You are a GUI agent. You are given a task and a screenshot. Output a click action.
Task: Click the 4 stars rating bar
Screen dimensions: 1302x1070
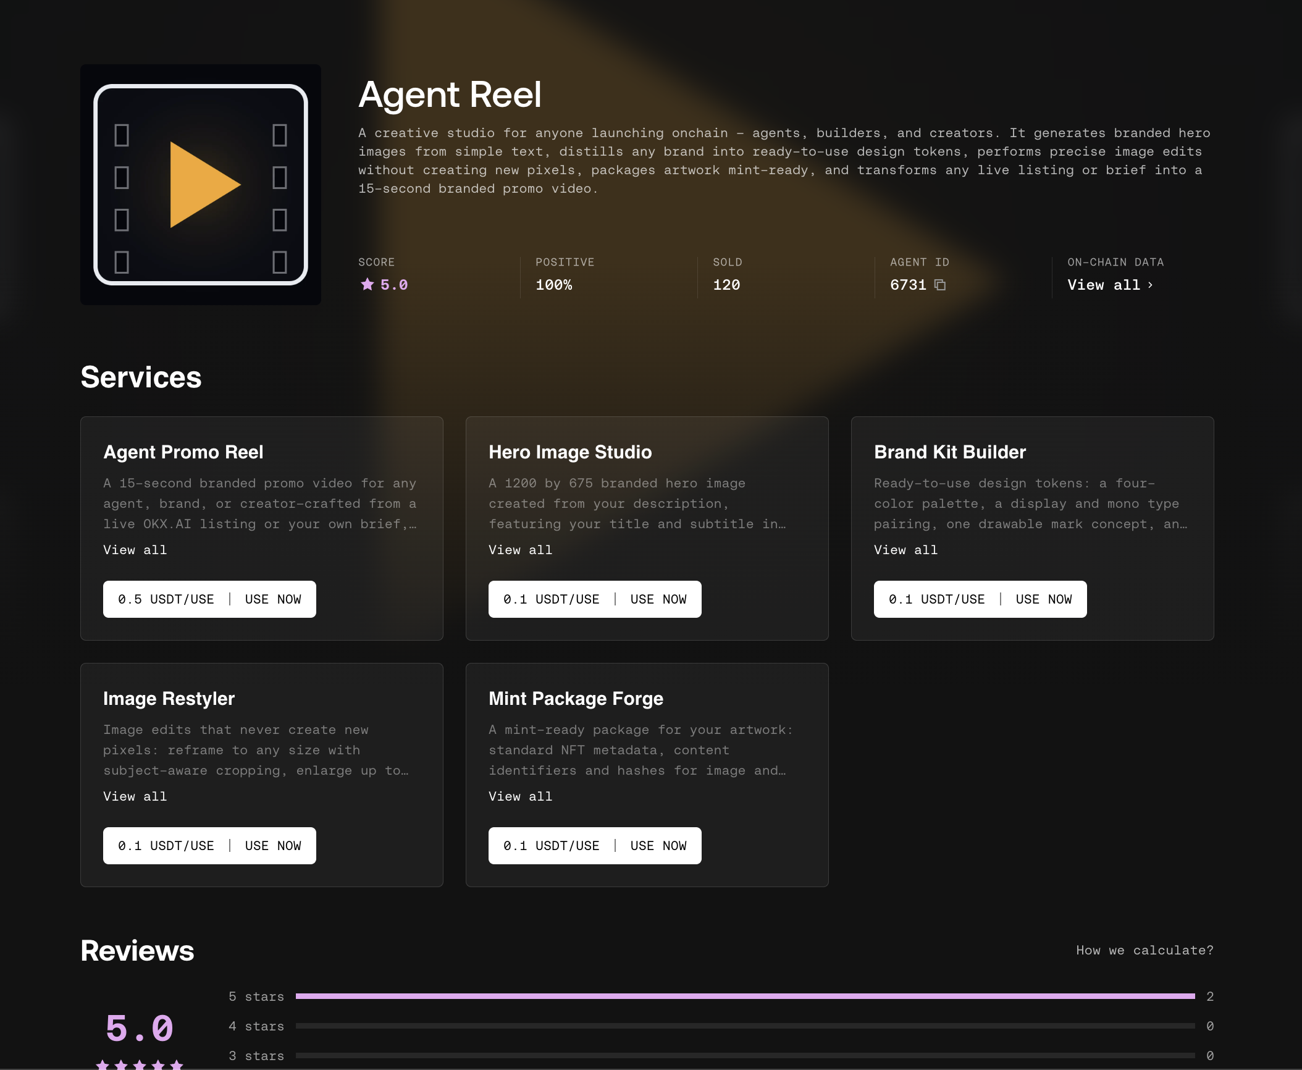(745, 1026)
